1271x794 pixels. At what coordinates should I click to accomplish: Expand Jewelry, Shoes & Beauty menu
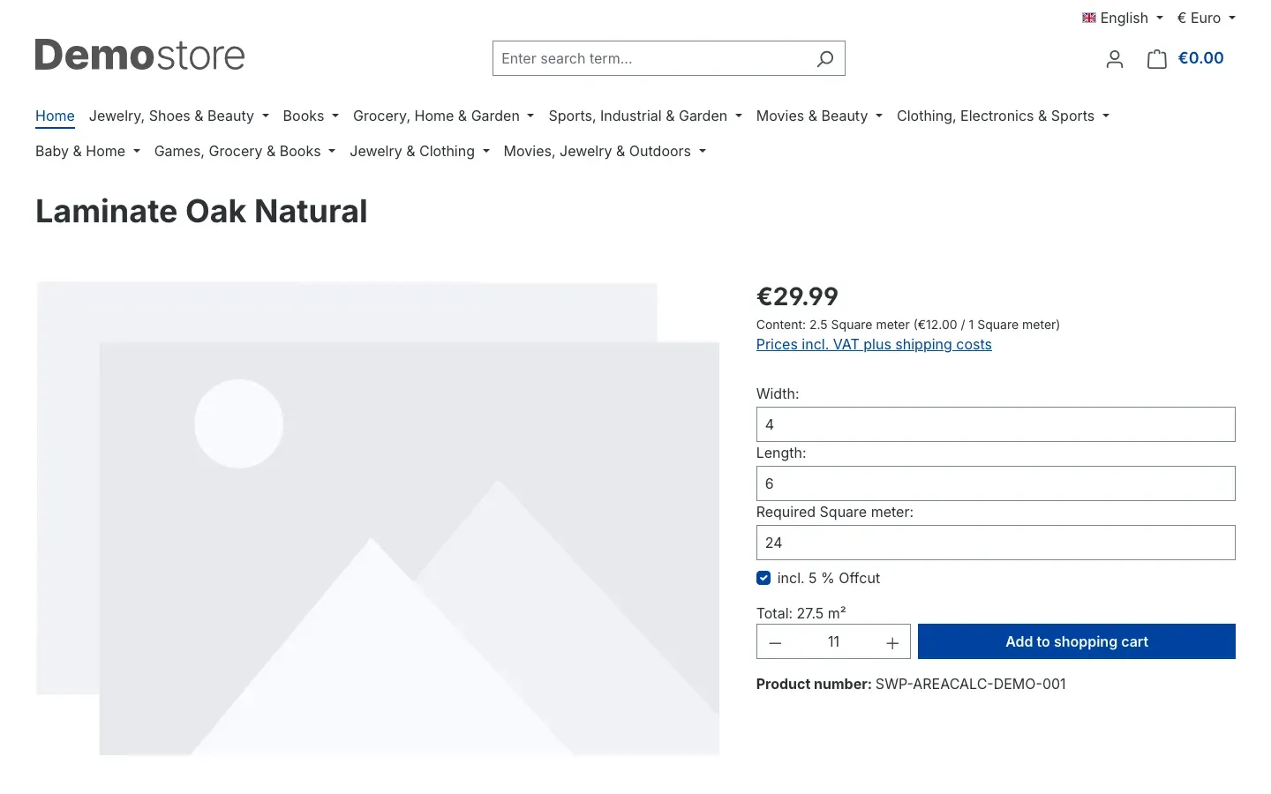(x=178, y=116)
